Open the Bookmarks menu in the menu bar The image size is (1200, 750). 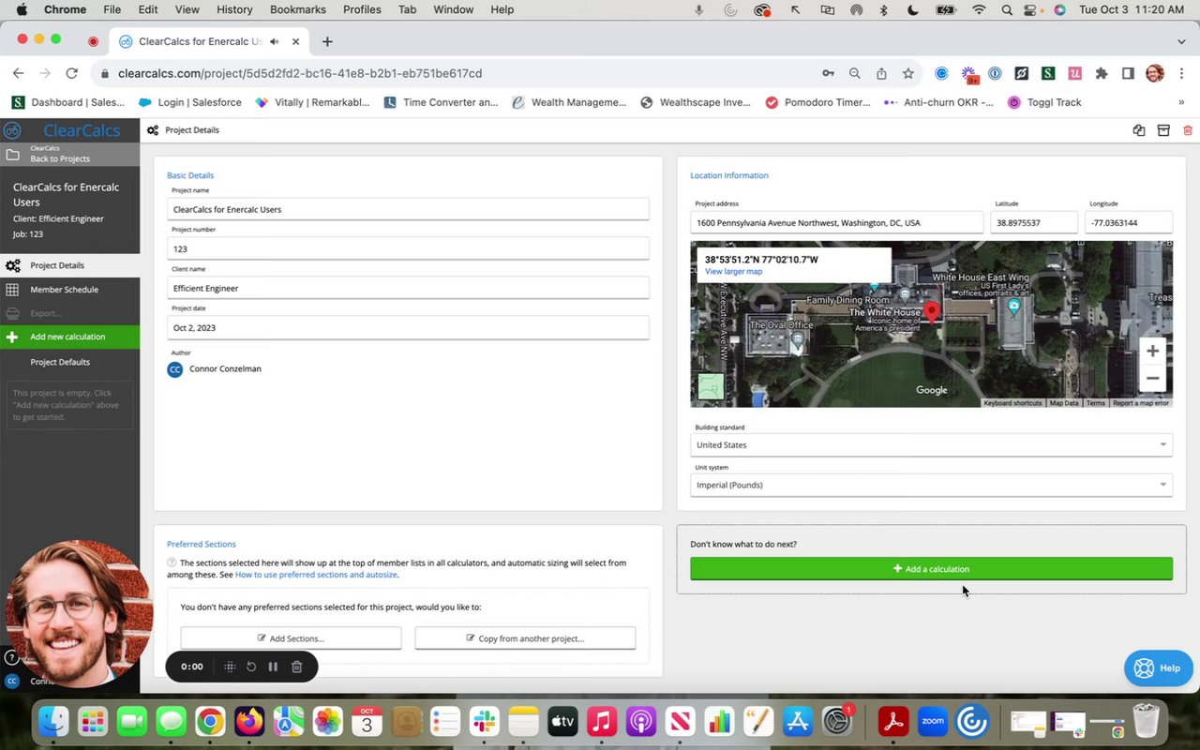coord(298,9)
